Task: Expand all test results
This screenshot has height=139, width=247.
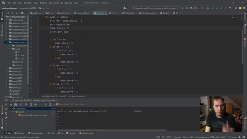Action: pyautogui.click(x=31, y=105)
